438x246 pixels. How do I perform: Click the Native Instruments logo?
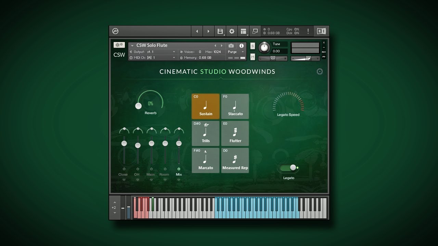pos(321,31)
